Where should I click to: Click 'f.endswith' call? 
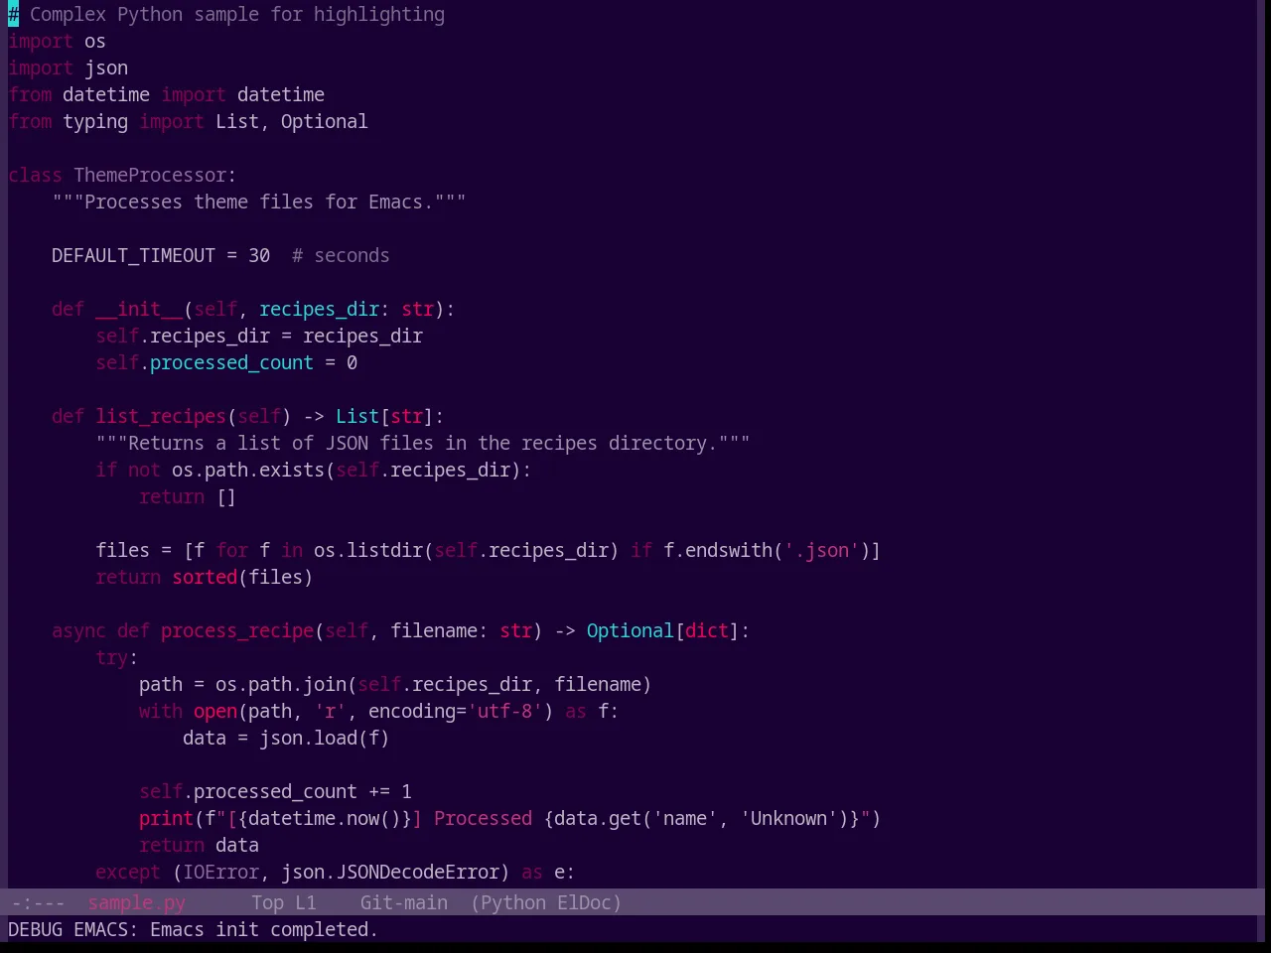pos(718,550)
